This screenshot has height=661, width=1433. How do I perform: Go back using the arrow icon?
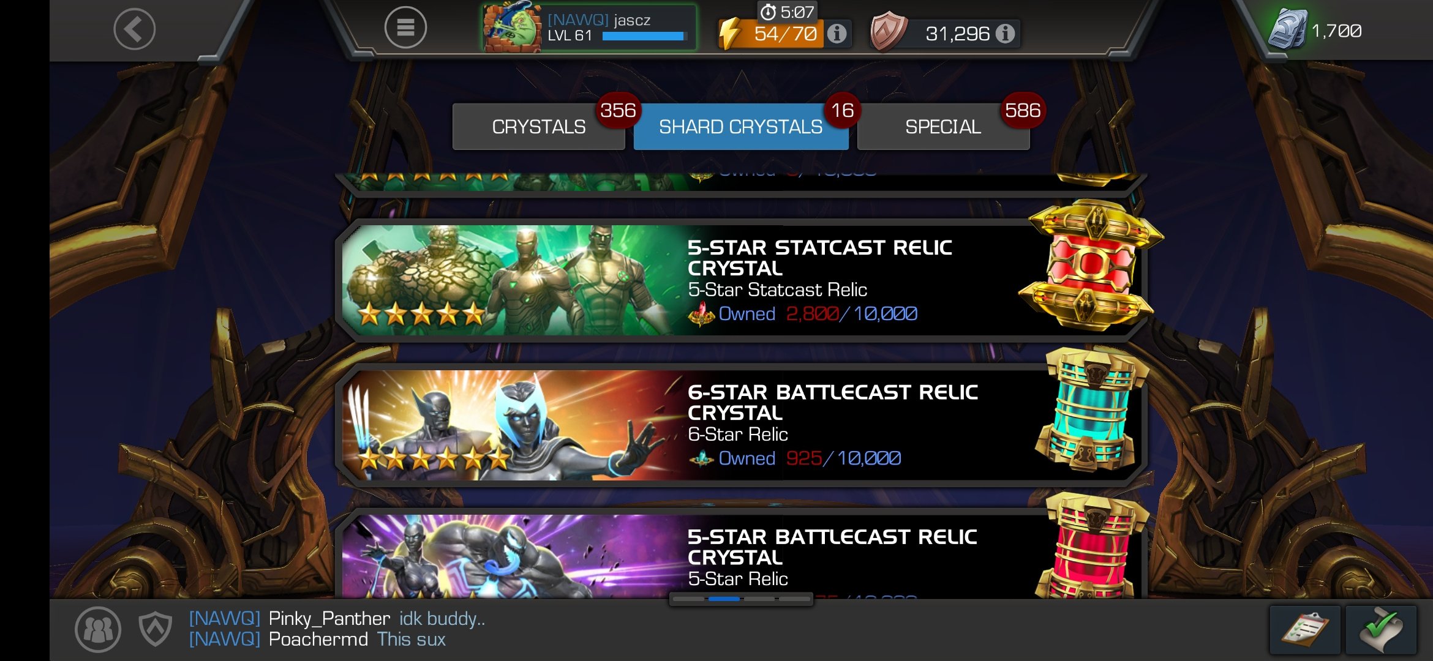[x=134, y=29]
